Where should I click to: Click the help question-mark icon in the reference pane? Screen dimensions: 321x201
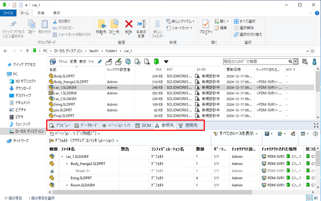315,134
